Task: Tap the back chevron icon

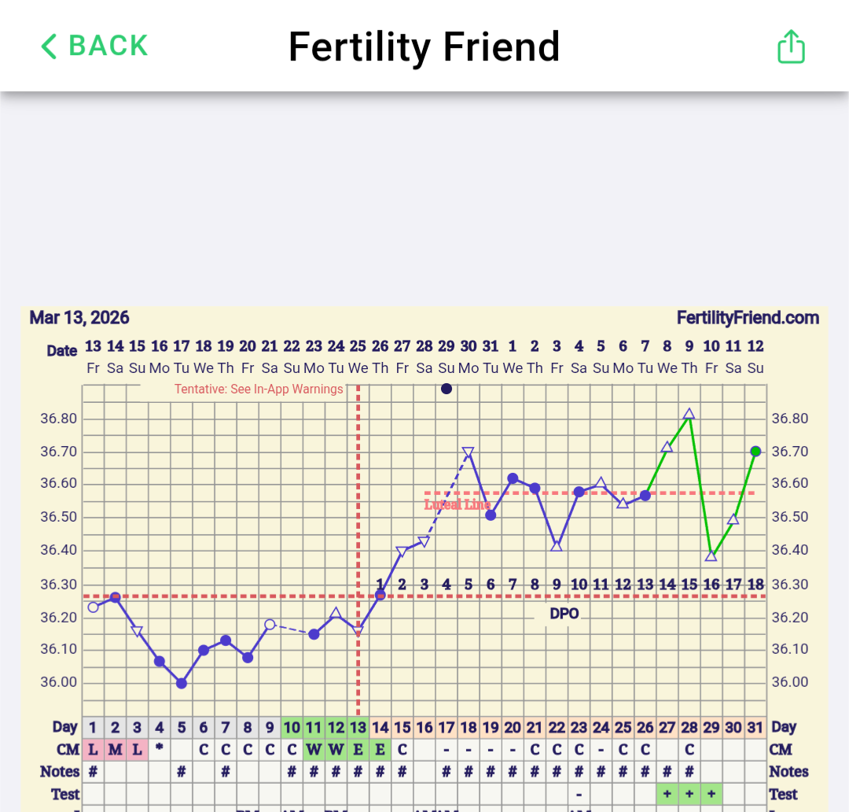Action: pyautogui.click(x=49, y=46)
